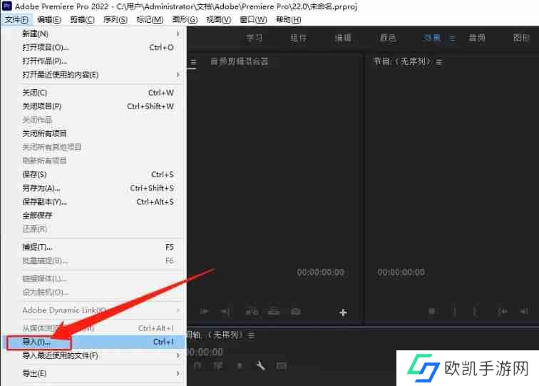Image resolution: width=539 pixels, height=386 pixels.
Task: Switch to the 学习 workspace tab
Action: [x=254, y=38]
